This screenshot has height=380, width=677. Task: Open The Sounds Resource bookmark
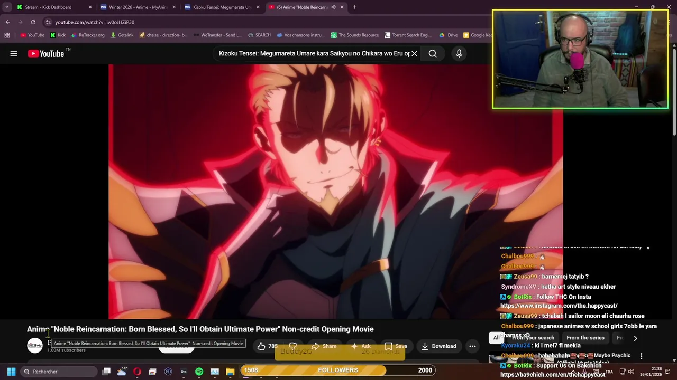tap(355, 35)
